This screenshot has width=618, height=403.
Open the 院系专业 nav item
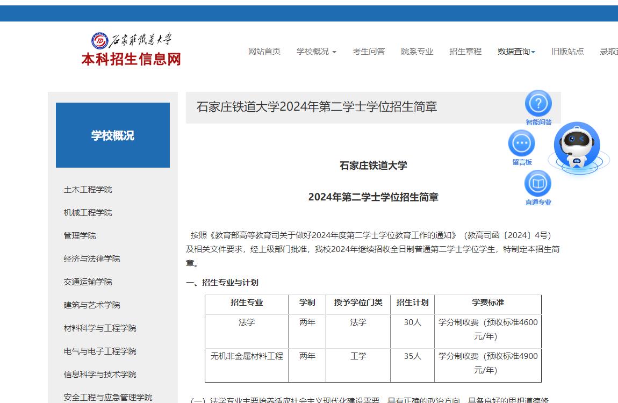coord(417,52)
